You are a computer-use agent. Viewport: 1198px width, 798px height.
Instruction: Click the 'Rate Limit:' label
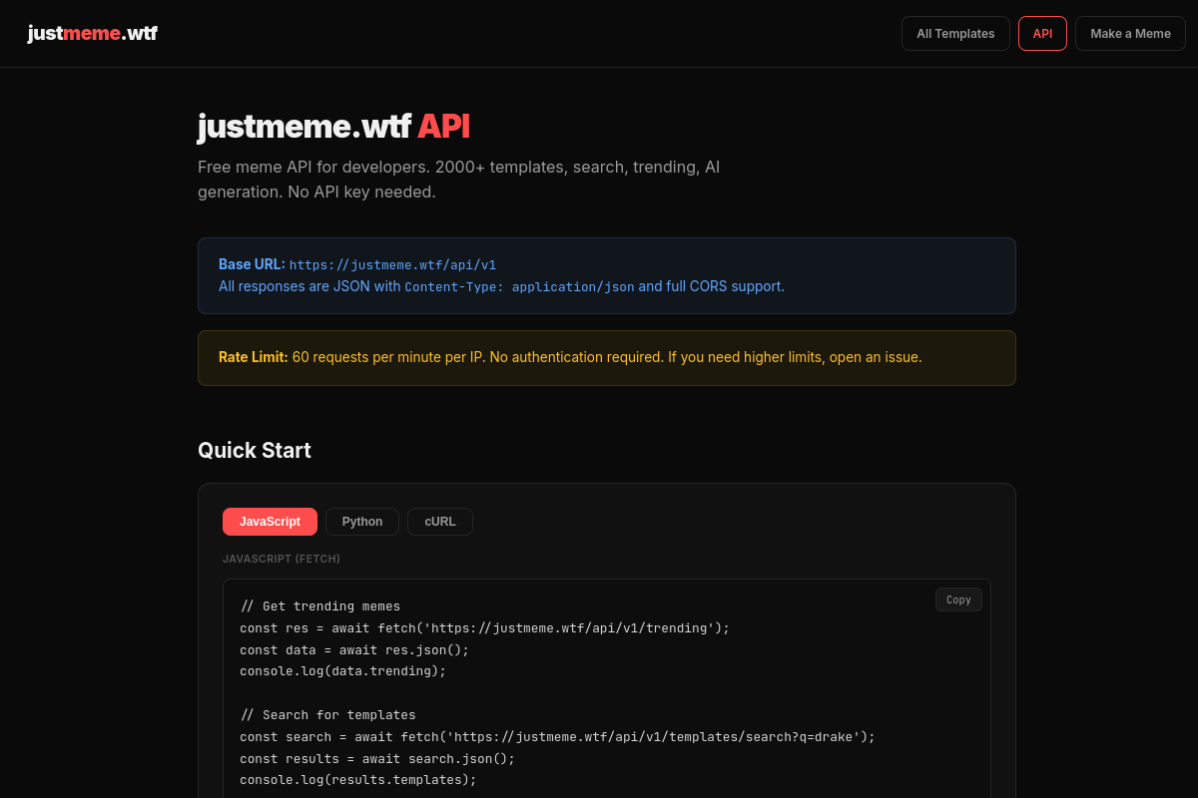[x=254, y=357]
